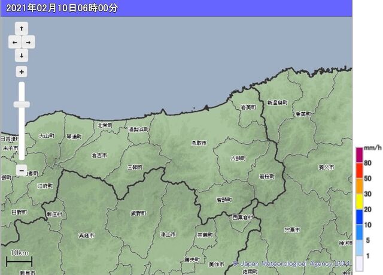Viewport: 383px width, 275px height.
Task: Click the 美作市 label on the map
Action: pyautogui.click(x=217, y=264)
